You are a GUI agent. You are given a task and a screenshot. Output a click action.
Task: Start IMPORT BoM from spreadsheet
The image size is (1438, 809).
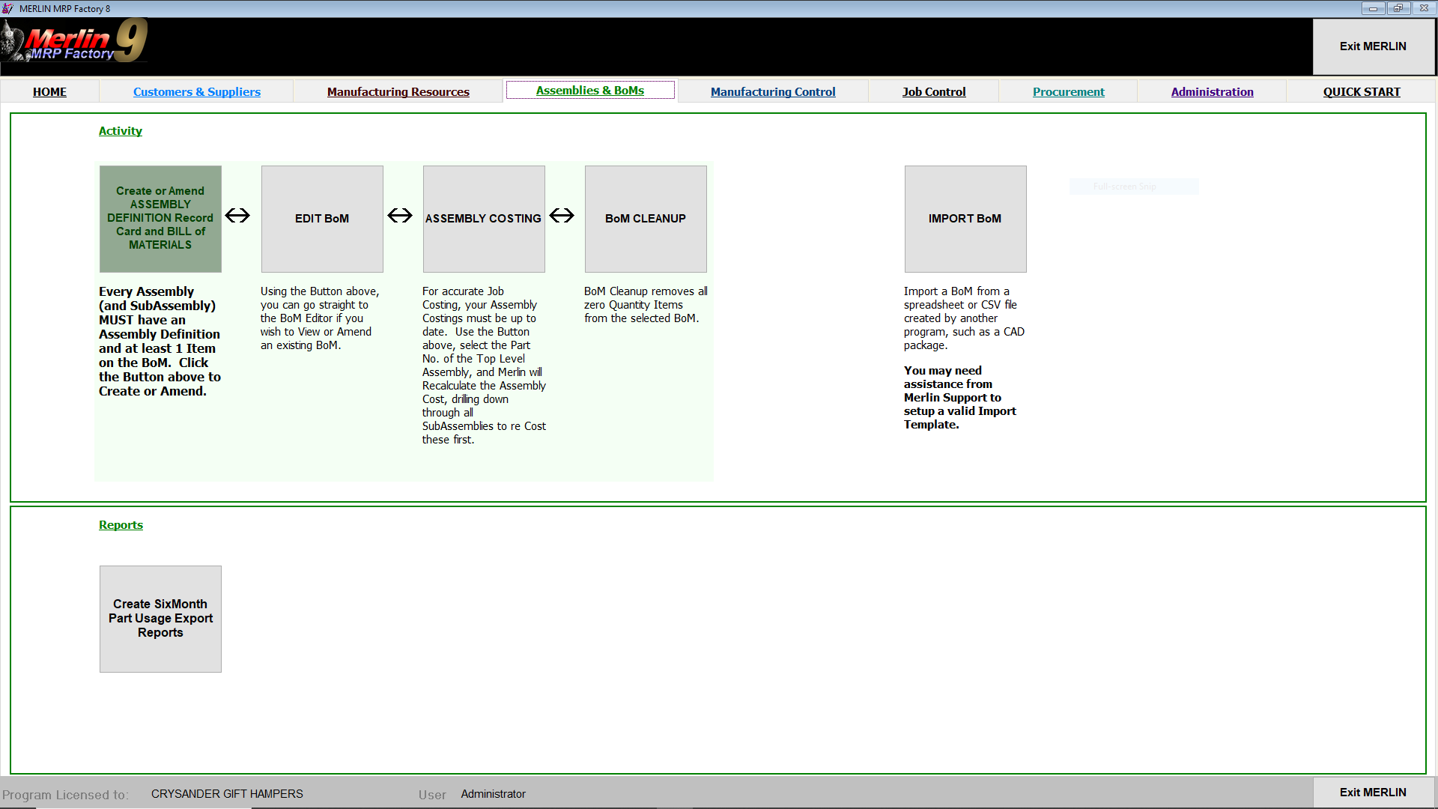(x=965, y=218)
